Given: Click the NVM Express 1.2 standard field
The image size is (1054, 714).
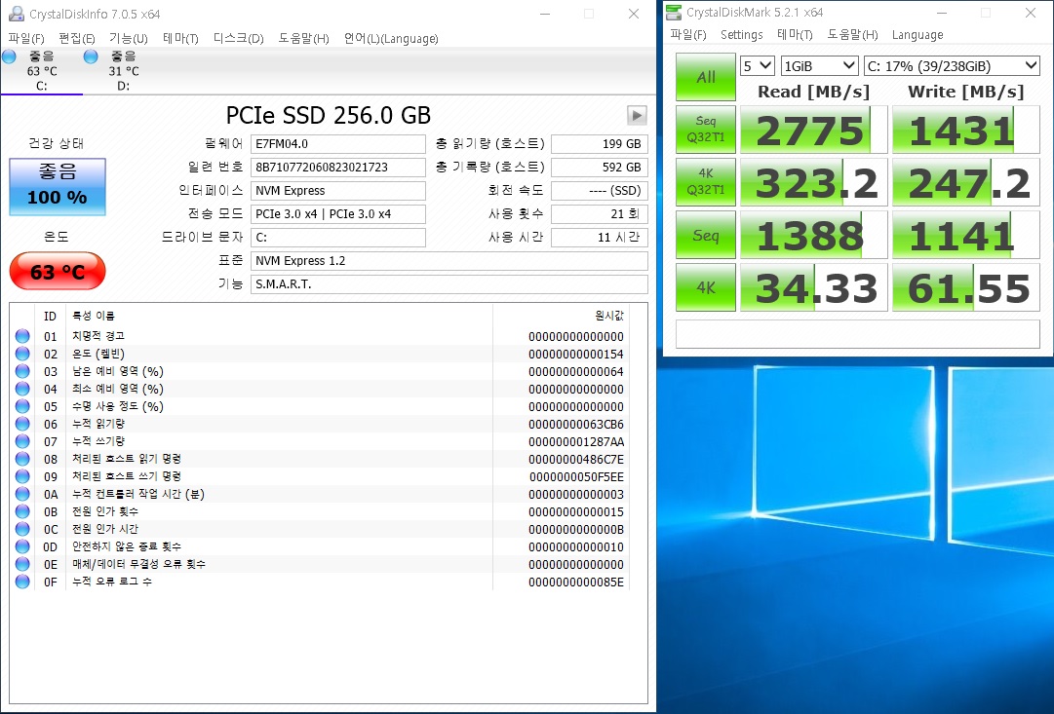Looking at the screenshot, I should click(449, 261).
